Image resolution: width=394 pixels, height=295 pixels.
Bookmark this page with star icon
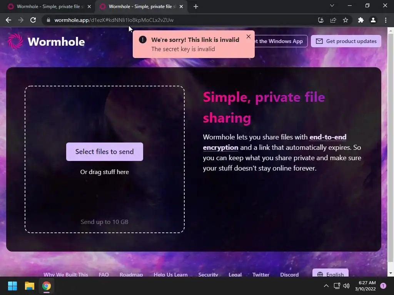click(x=346, y=20)
